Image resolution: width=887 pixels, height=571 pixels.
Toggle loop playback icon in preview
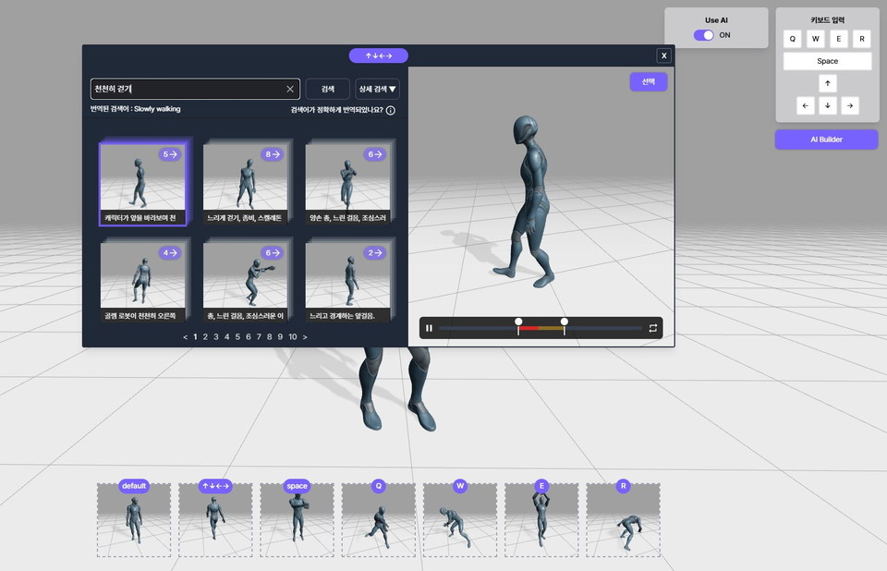[x=652, y=328]
